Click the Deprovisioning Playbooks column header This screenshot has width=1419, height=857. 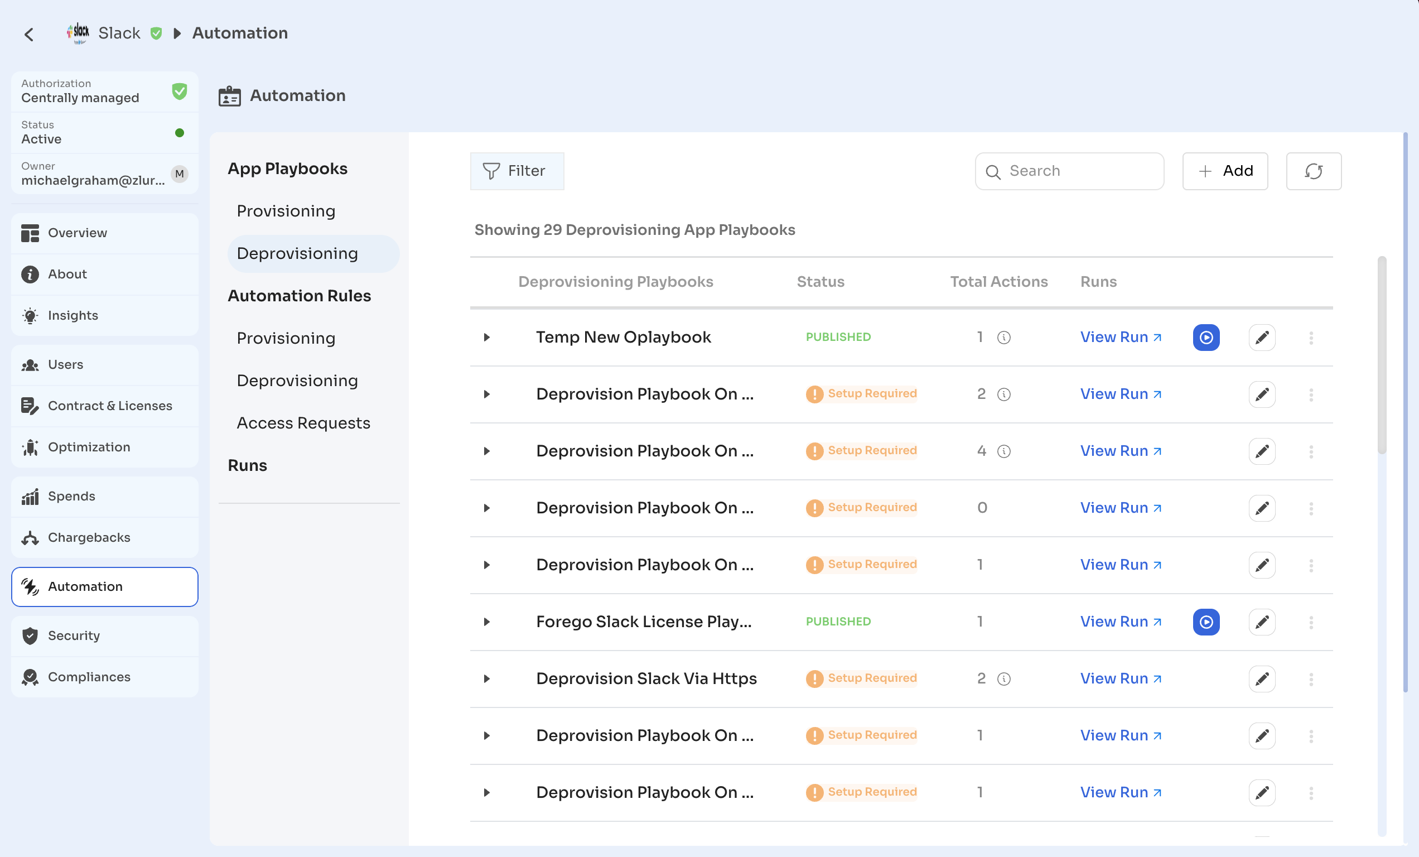coord(616,282)
